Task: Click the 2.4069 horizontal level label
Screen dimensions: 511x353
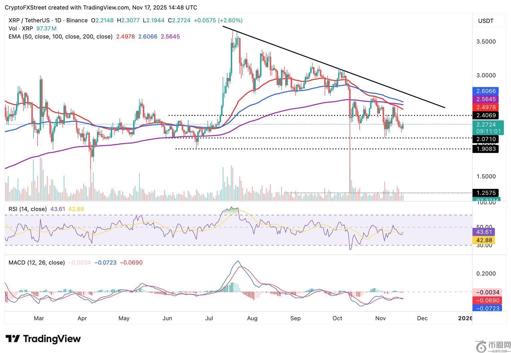Action: [486, 116]
